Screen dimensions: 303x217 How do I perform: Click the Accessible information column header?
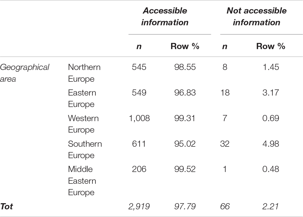pos(165,16)
